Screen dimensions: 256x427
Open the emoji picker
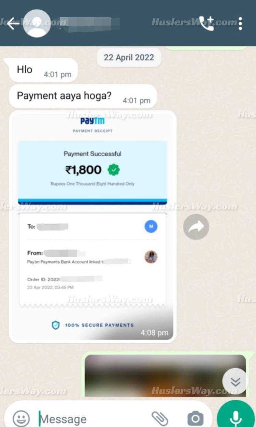point(21,419)
